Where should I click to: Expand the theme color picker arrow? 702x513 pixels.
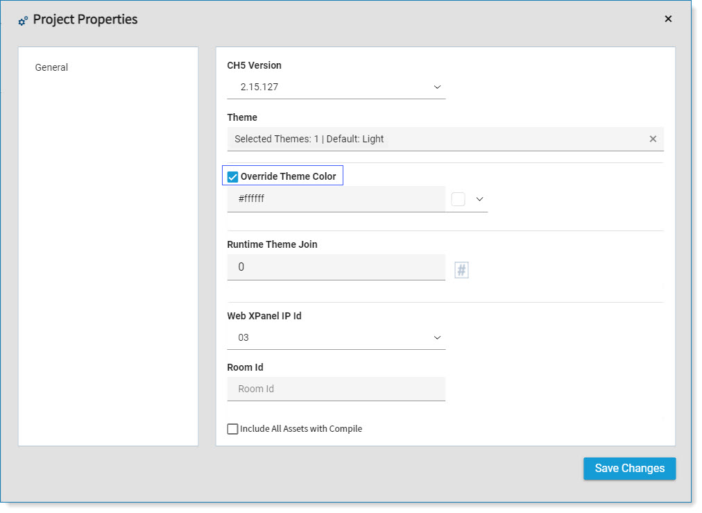click(x=479, y=199)
